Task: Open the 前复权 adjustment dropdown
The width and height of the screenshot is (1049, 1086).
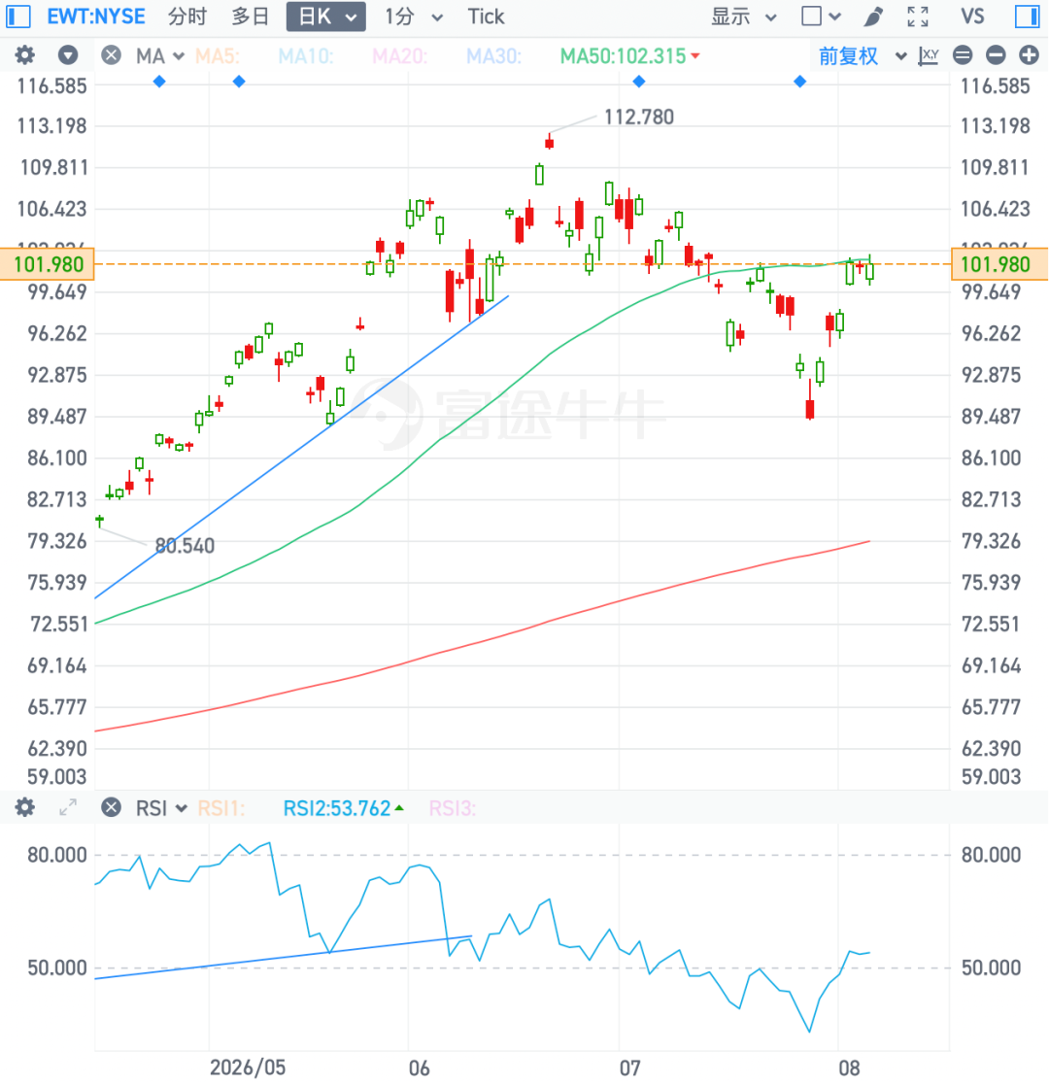Action: click(x=863, y=55)
